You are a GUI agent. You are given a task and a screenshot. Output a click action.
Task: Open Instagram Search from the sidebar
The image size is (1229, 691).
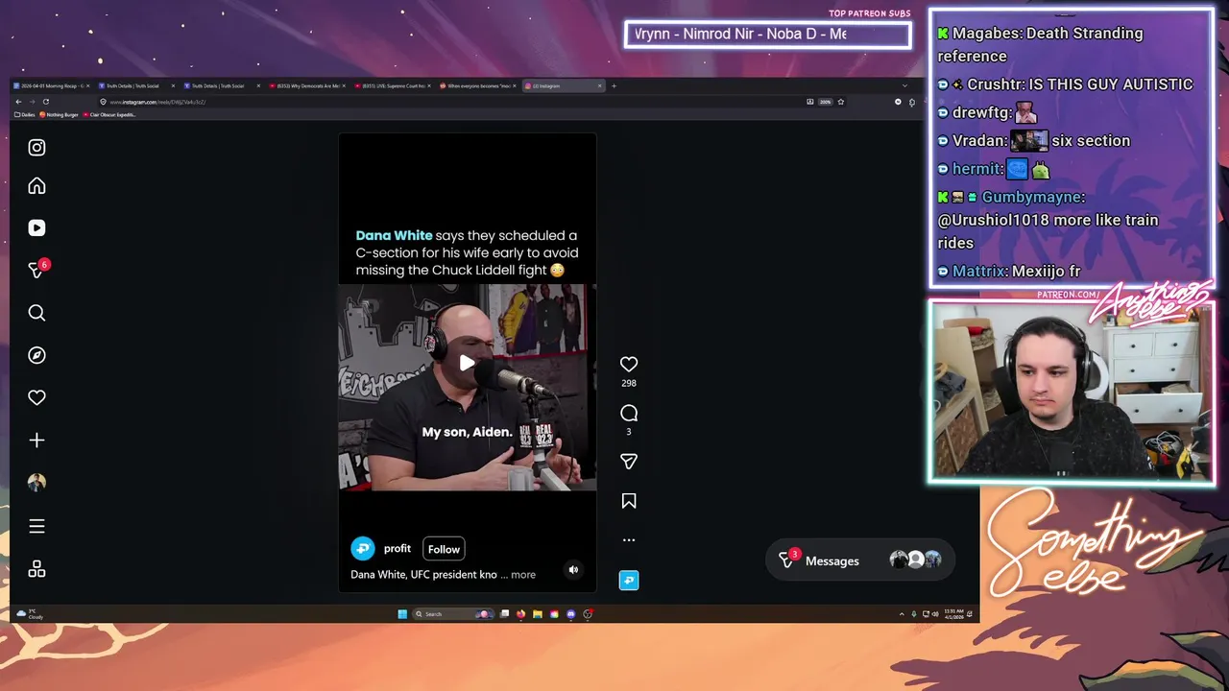click(36, 312)
